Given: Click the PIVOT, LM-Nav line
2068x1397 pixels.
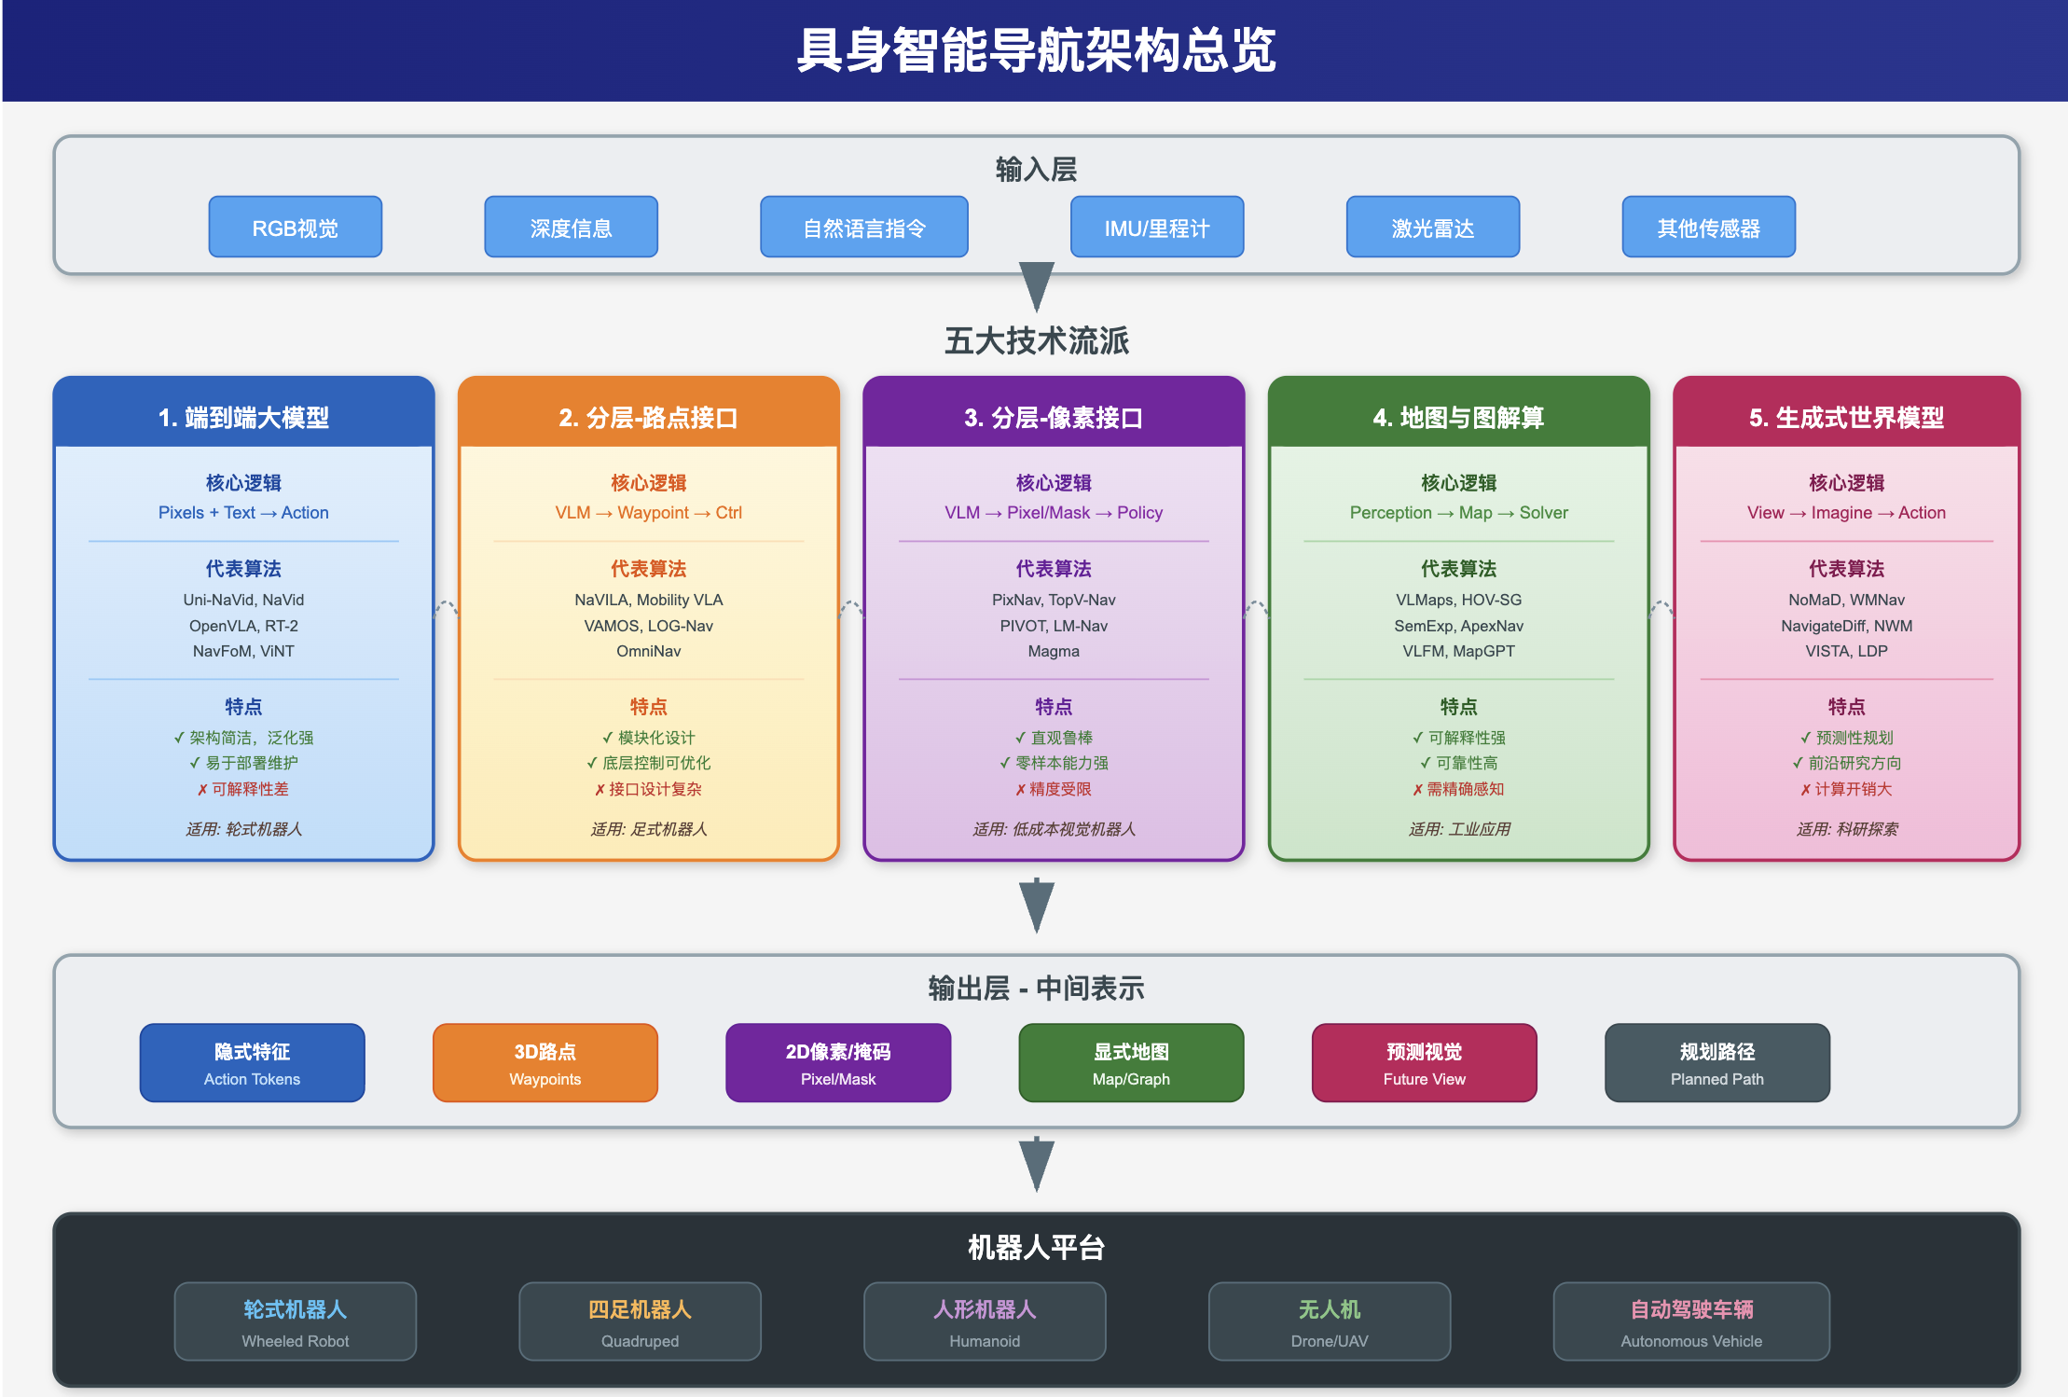Looking at the screenshot, I should [1054, 626].
